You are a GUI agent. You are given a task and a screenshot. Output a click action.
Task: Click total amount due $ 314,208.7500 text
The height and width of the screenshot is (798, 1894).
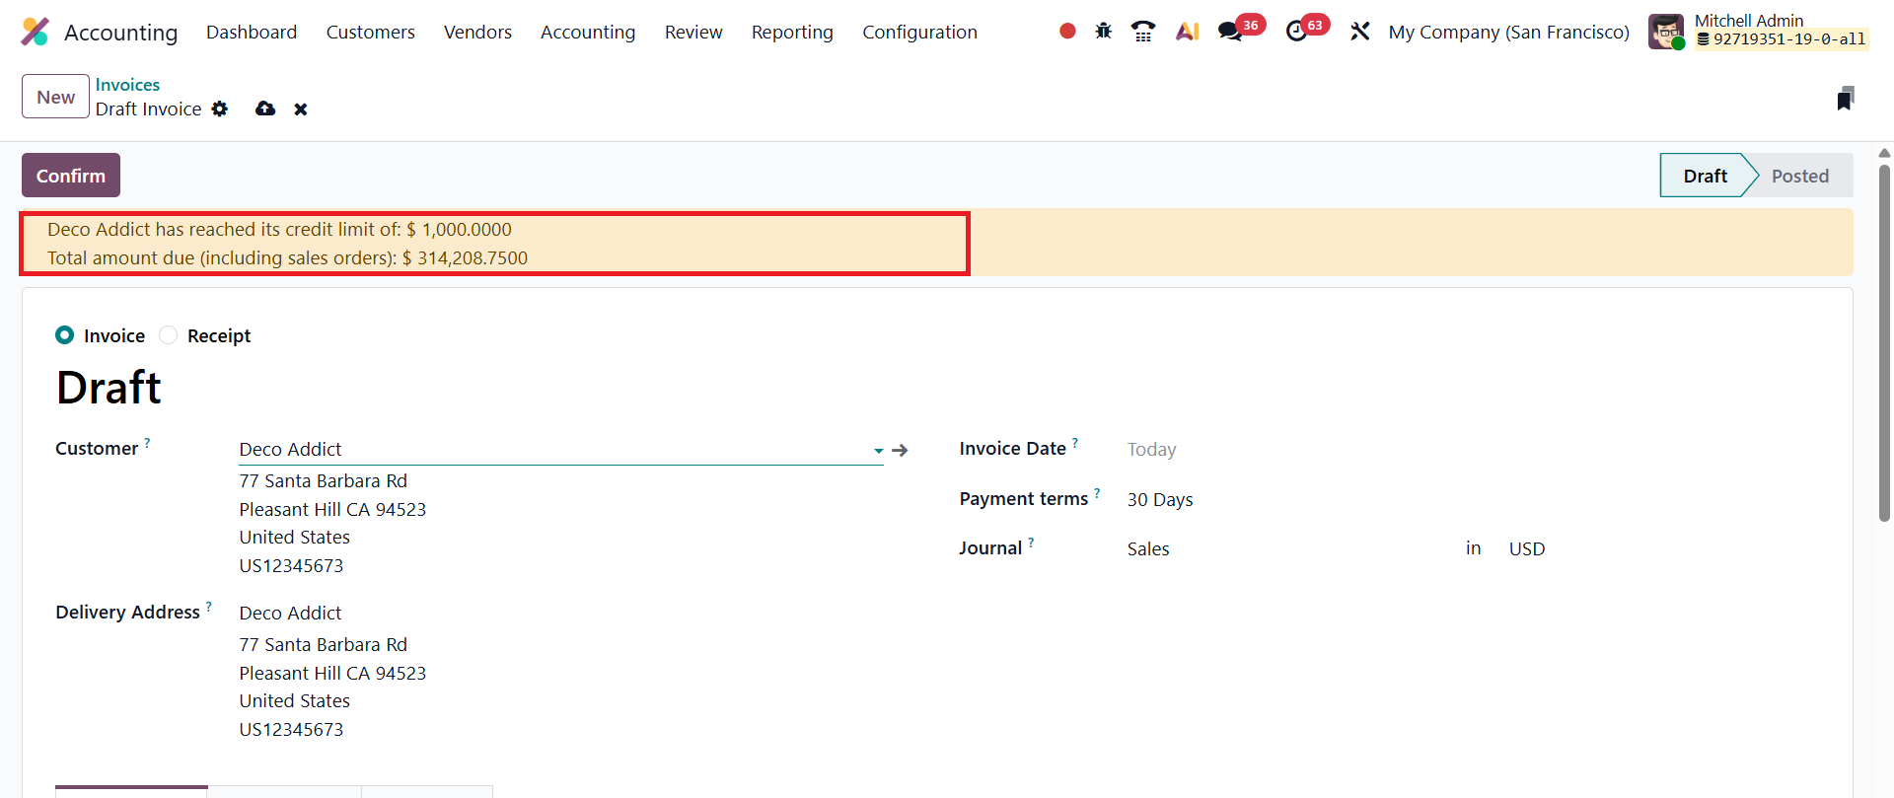(465, 257)
